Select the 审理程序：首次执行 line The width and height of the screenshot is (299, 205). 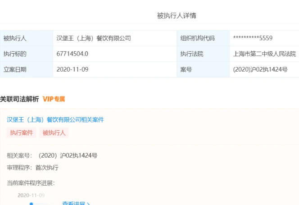[x=32, y=168]
